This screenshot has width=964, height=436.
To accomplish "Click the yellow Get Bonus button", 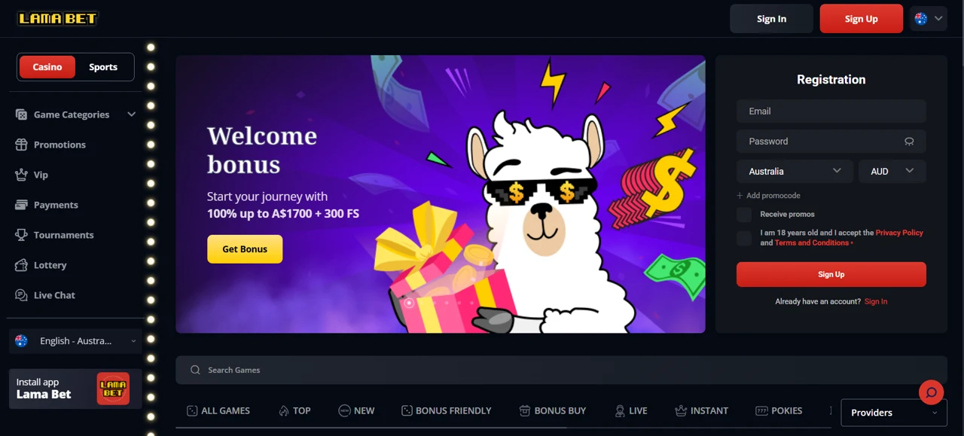I will (245, 249).
